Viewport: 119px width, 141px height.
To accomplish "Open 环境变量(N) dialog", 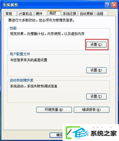I will [54, 110].
